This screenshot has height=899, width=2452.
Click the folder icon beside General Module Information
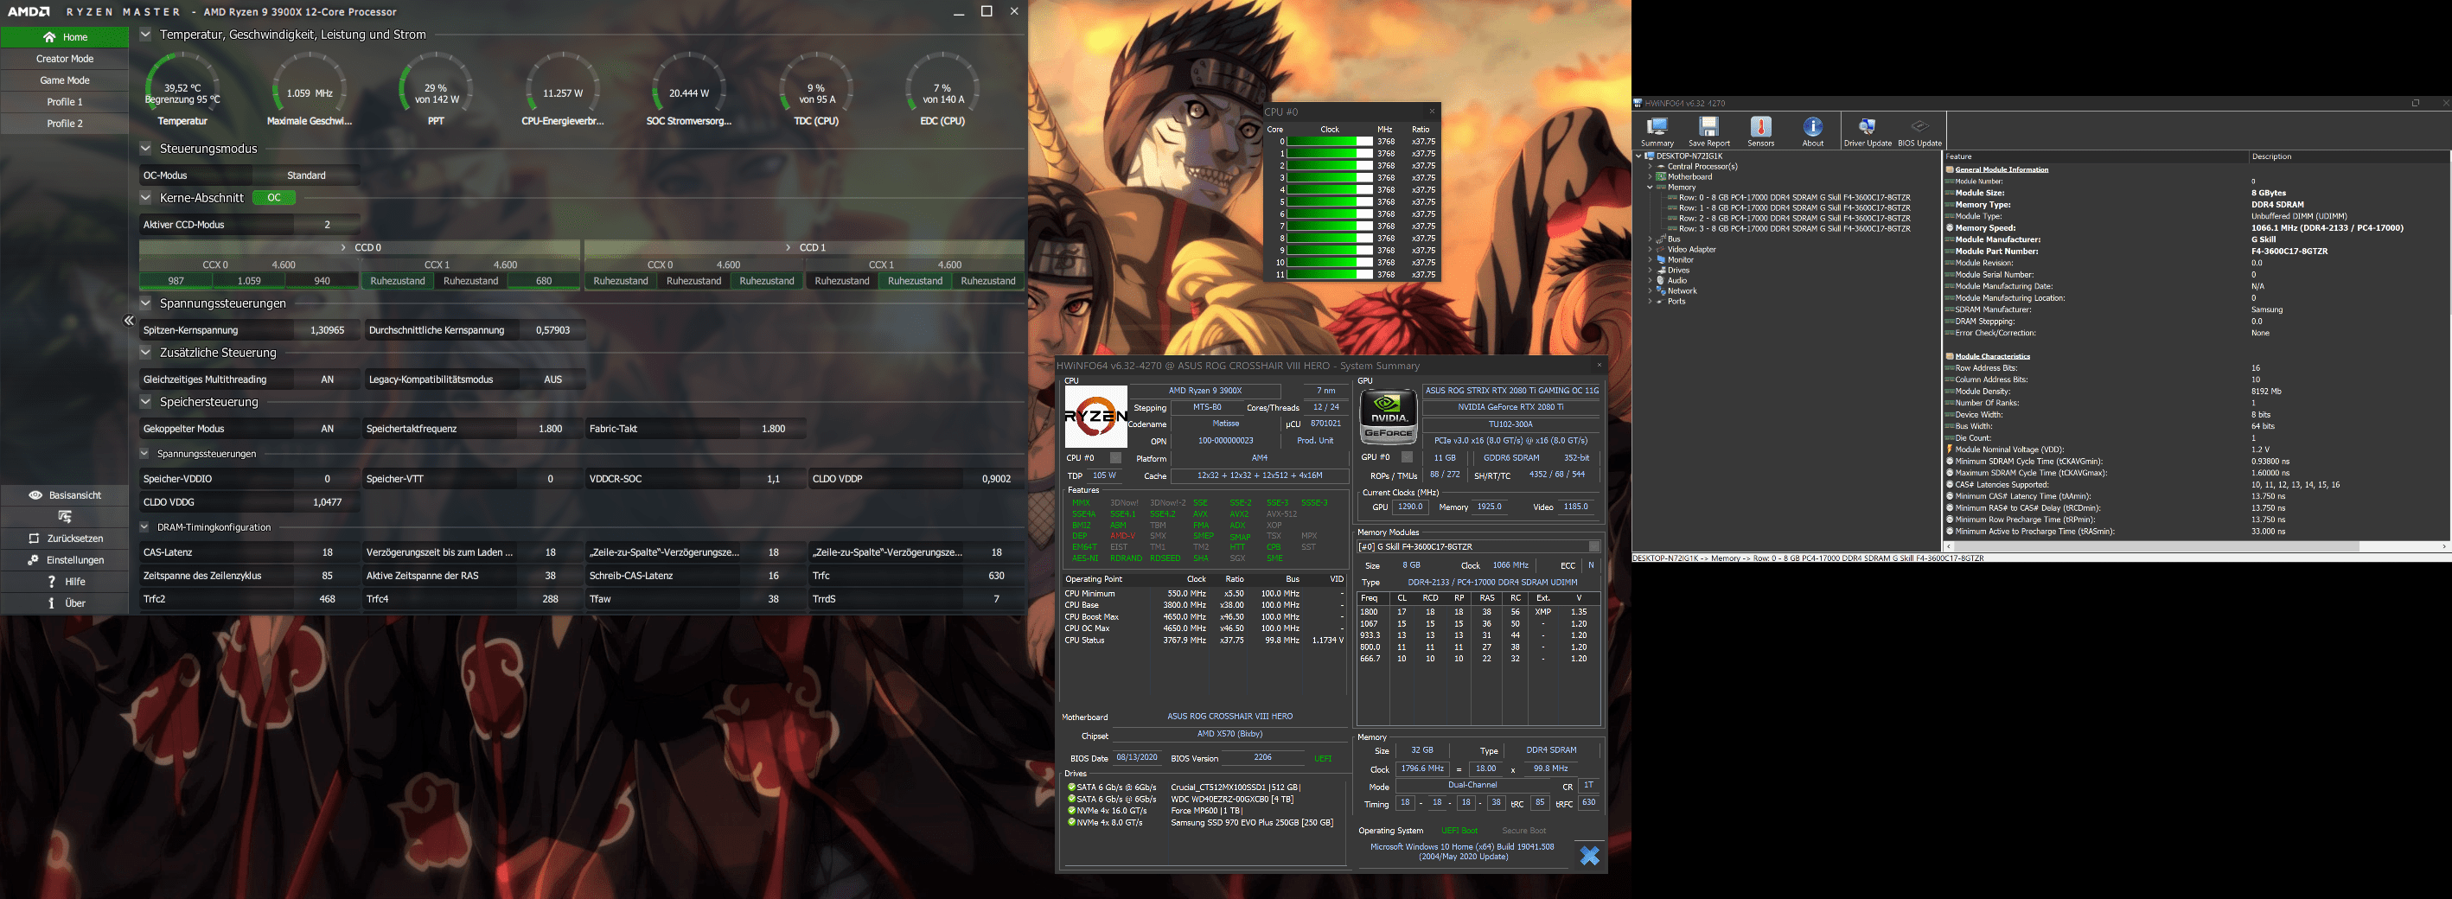point(1950,169)
